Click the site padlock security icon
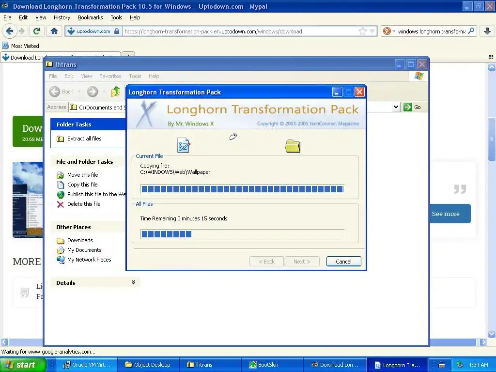The width and height of the screenshot is (496, 372). (x=117, y=31)
